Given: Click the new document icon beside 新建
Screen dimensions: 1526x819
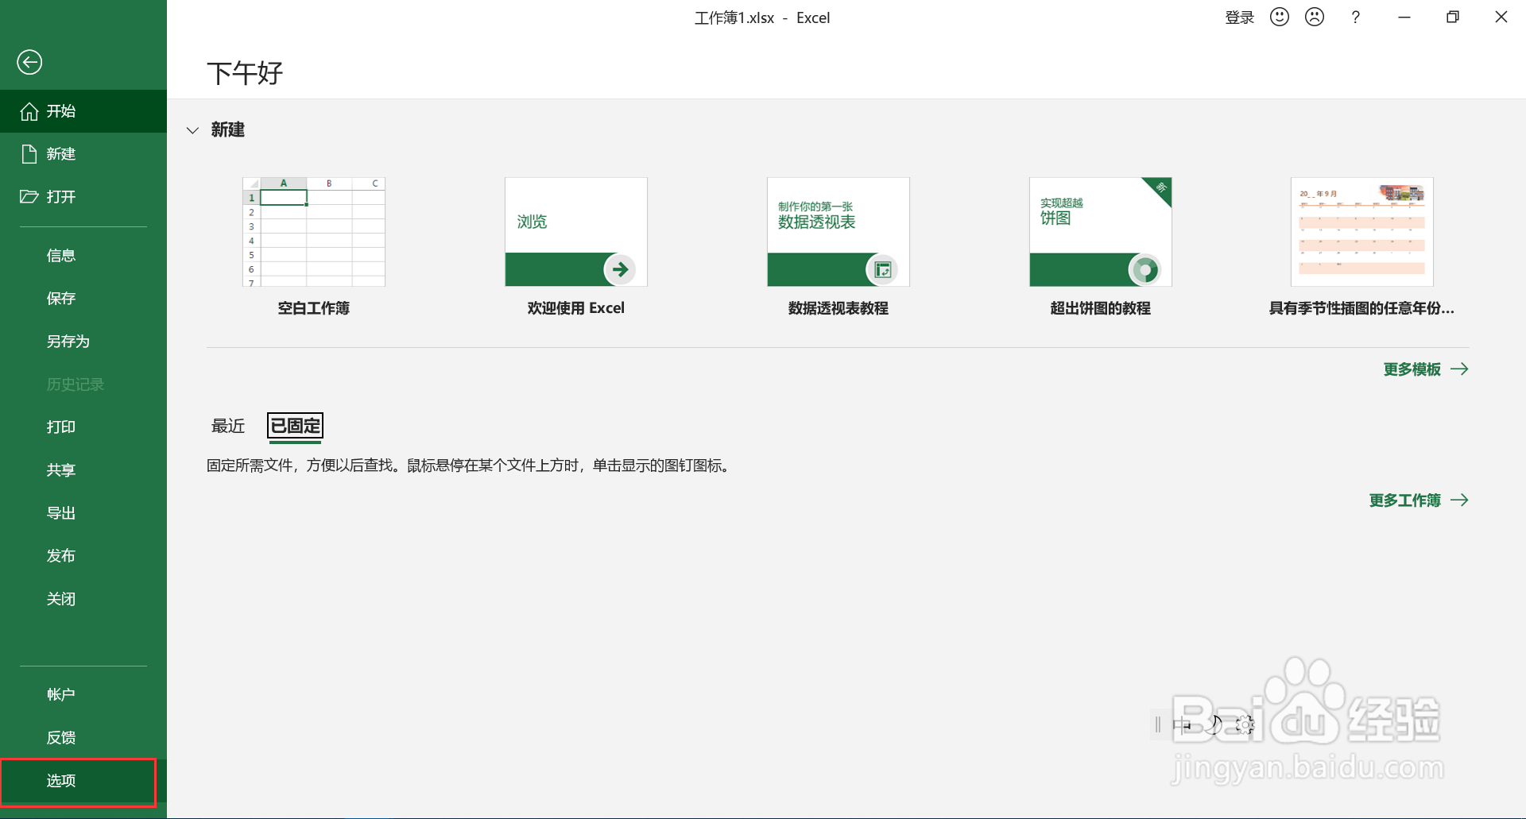Looking at the screenshot, I should pyautogui.click(x=29, y=154).
